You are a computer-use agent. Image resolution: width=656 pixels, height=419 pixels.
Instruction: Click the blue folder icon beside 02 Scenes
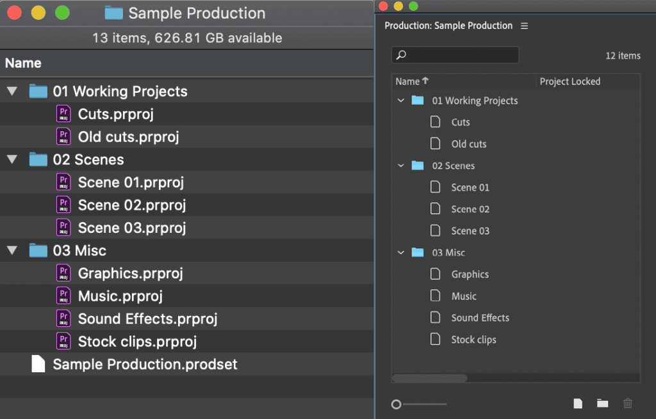[x=417, y=165]
